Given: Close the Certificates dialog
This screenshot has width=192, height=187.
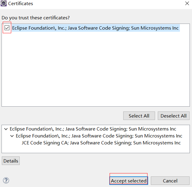Looking at the screenshot, I should pyautogui.click(x=187, y=3).
